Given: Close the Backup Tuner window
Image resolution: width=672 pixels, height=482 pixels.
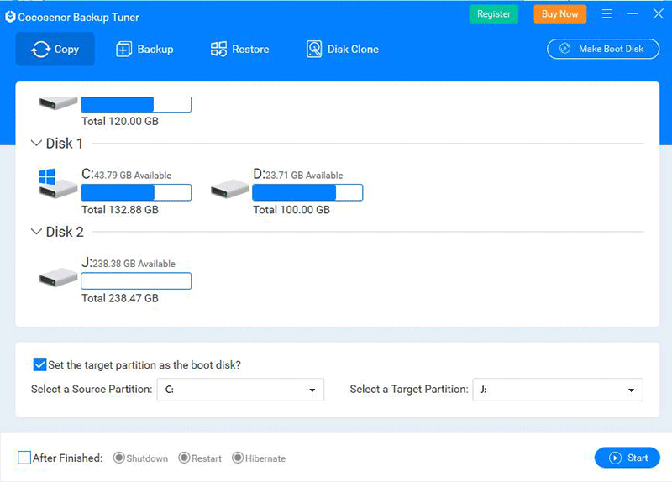Looking at the screenshot, I should tap(659, 14).
